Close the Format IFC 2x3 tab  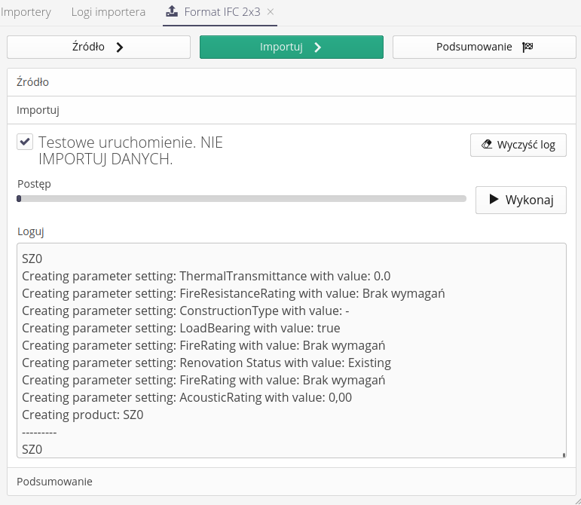click(x=271, y=12)
